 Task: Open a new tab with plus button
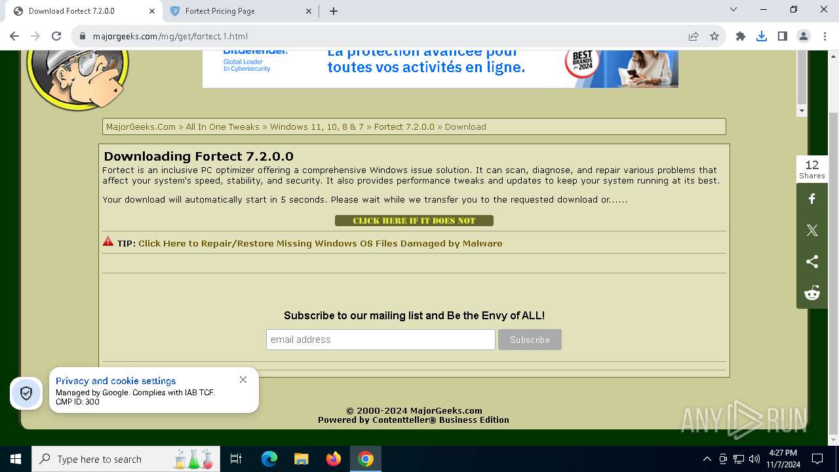[x=334, y=11]
